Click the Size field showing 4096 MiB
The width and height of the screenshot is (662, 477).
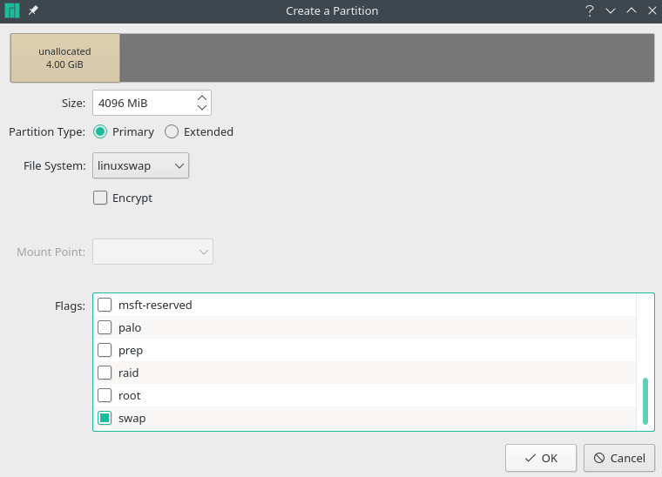(x=152, y=103)
